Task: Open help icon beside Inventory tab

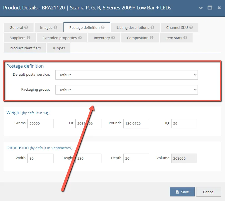Action: coord(113,38)
